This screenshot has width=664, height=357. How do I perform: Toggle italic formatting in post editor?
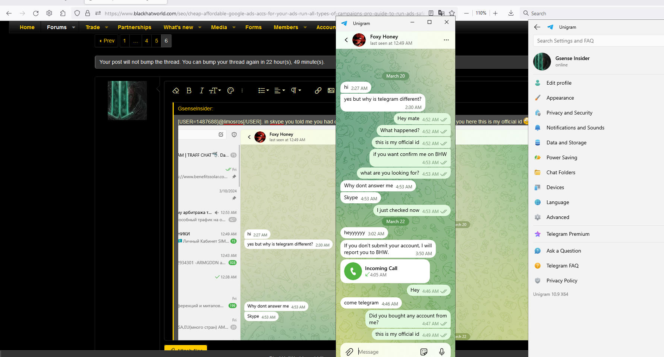[x=202, y=90]
